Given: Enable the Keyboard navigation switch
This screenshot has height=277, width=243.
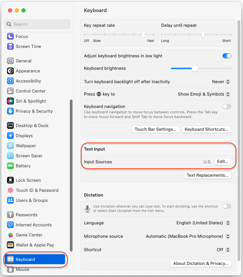Looking at the screenshot, I should pos(227,106).
